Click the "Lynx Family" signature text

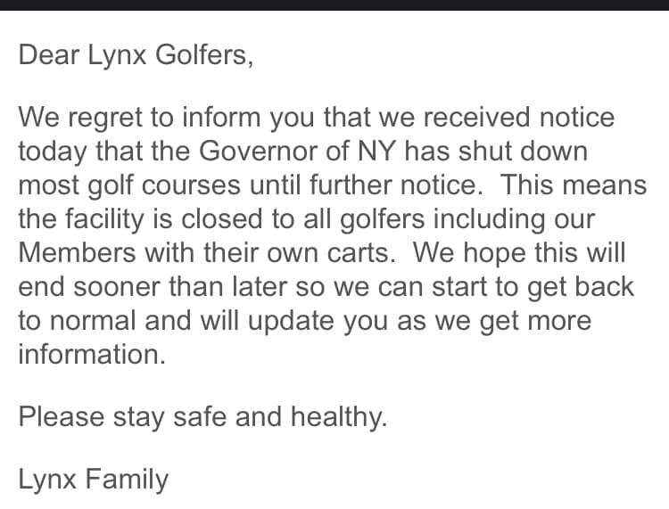93,480
